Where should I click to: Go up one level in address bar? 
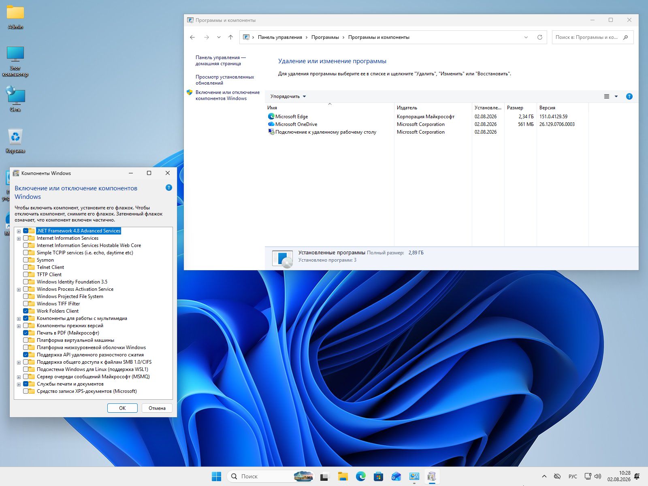click(x=230, y=37)
